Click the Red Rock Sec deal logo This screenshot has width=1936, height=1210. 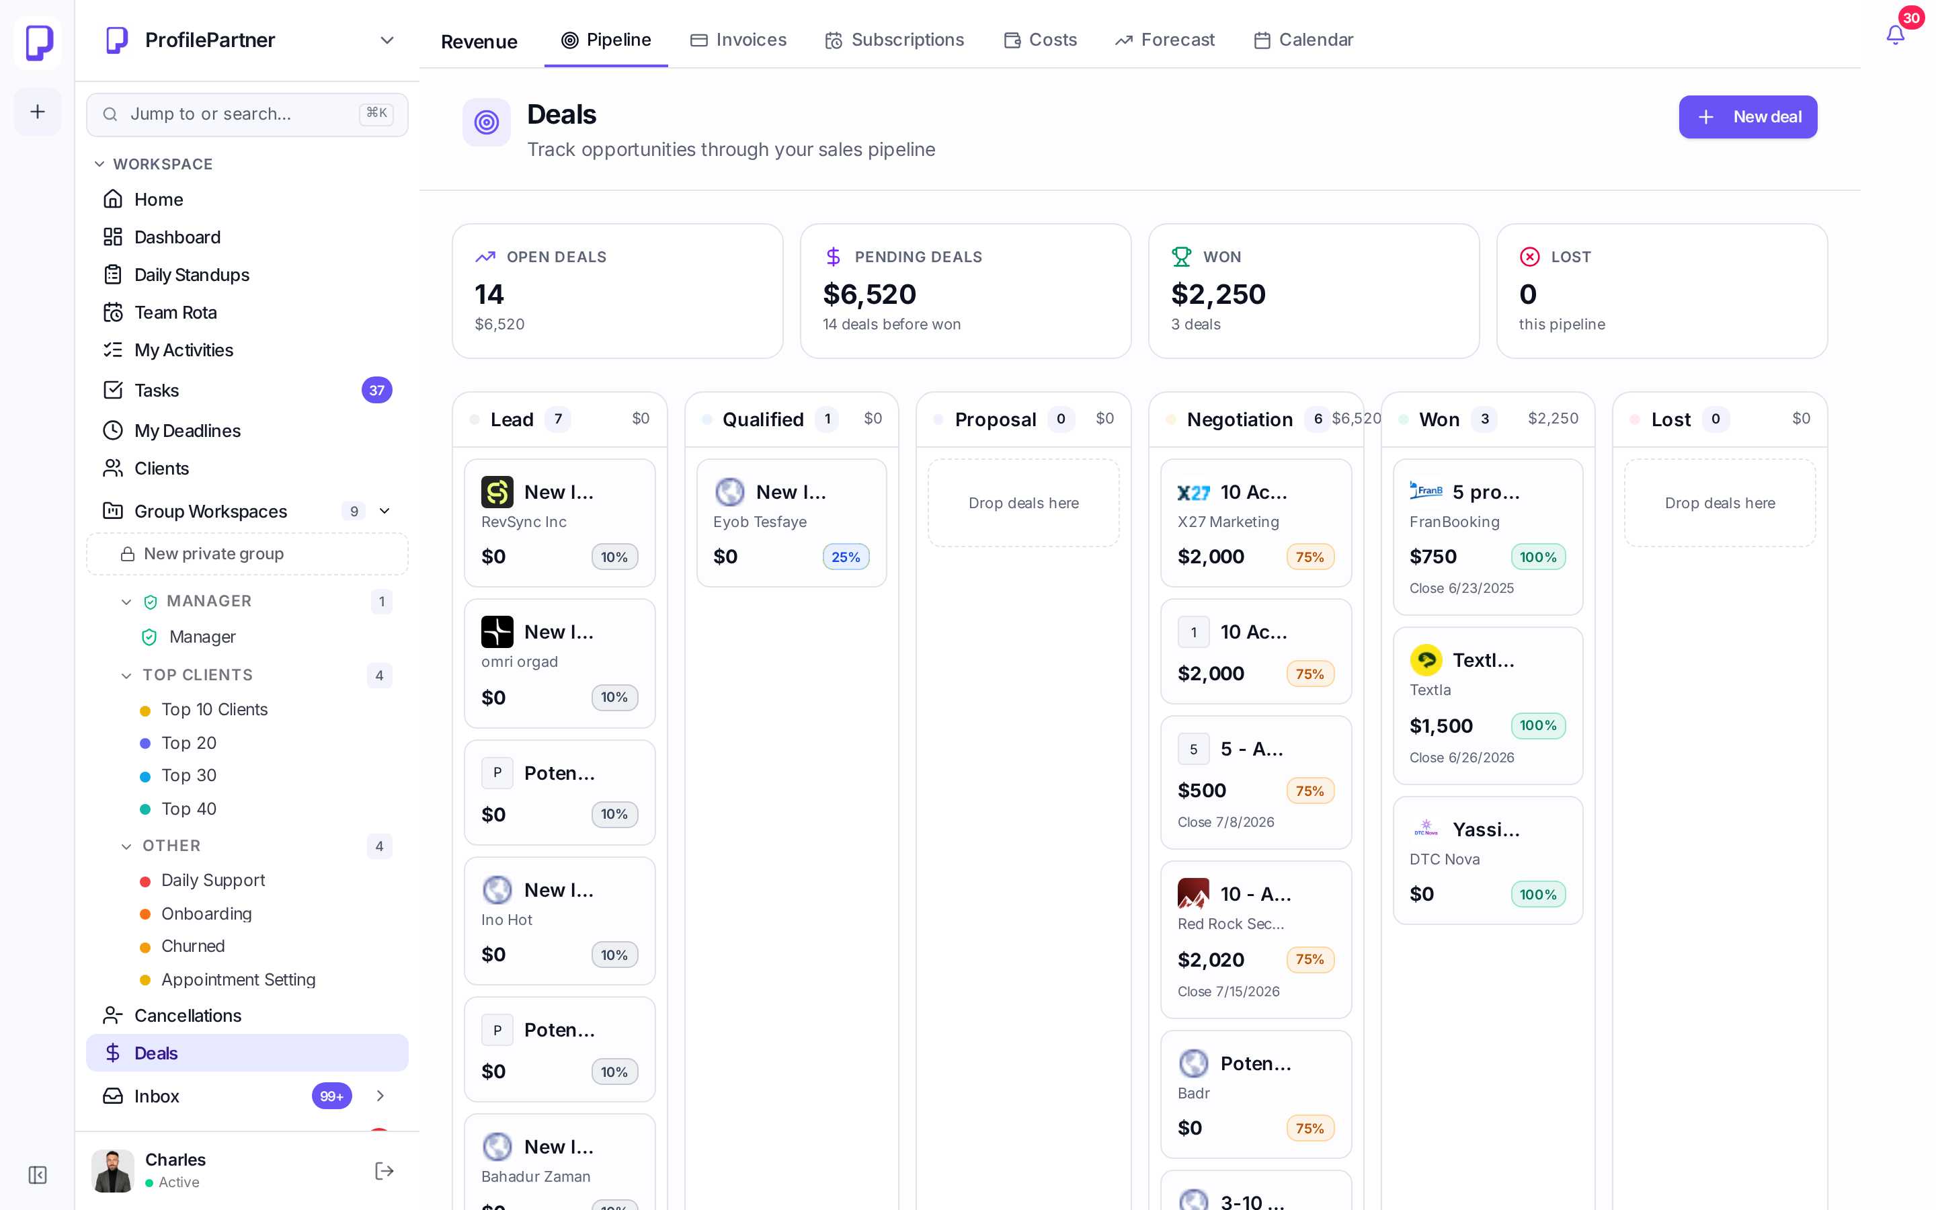[x=1194, y=894]
